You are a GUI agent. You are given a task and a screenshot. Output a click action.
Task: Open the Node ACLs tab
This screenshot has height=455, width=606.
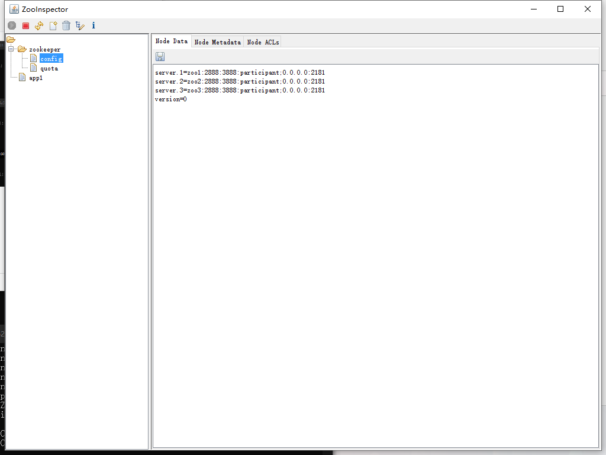(x=263, y=42)
